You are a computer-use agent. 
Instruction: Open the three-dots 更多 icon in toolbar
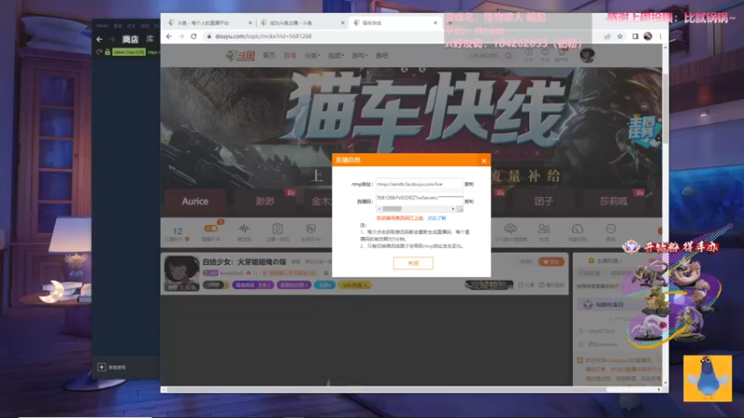point(611,229)
